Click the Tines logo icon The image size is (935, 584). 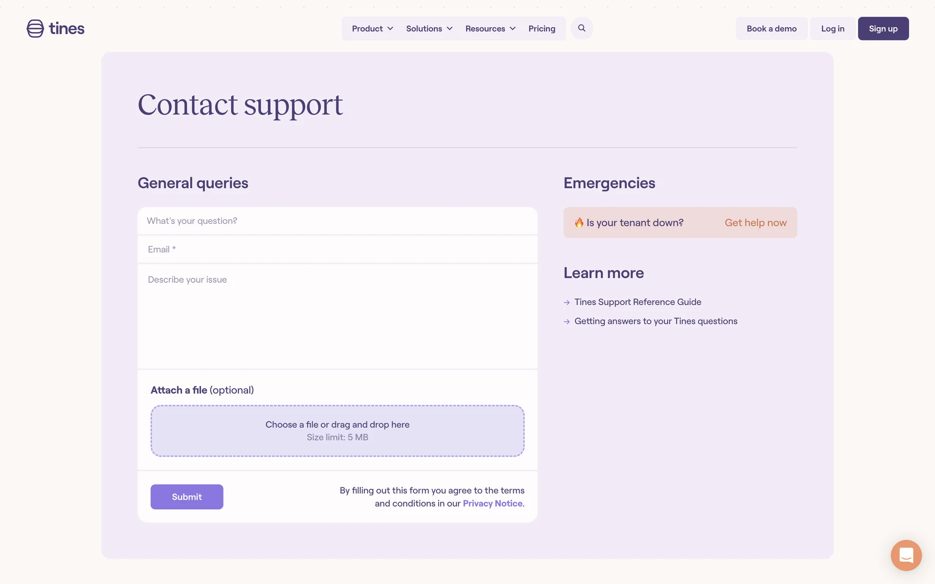tap(35, 29)
